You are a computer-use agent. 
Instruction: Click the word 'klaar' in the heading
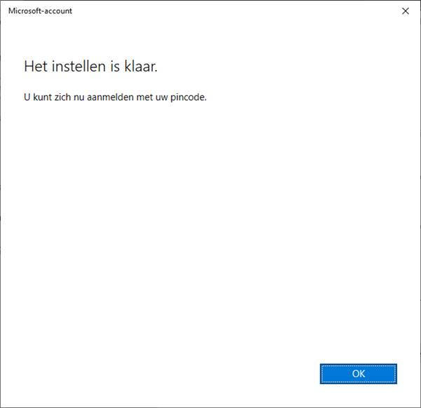(140, 67)
